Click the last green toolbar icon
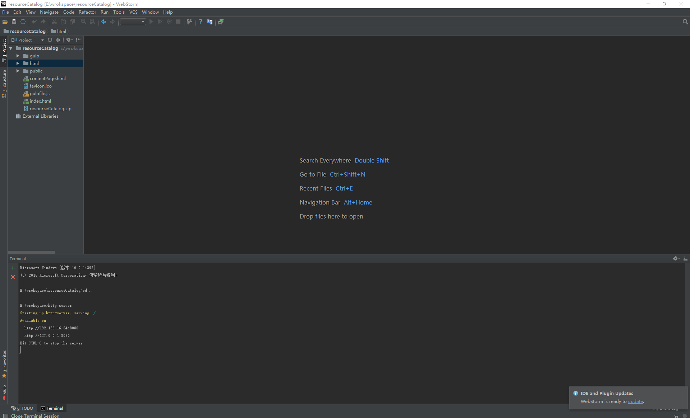The image size is (690, 418). (x=221, y=22)
